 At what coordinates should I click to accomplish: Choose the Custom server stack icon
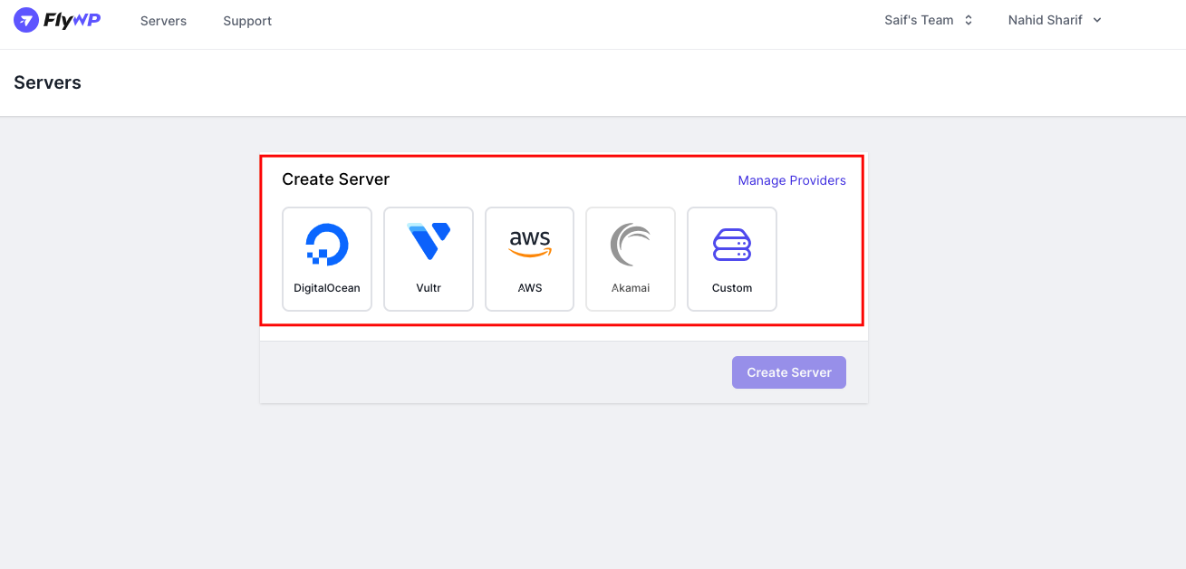(732, 245)
